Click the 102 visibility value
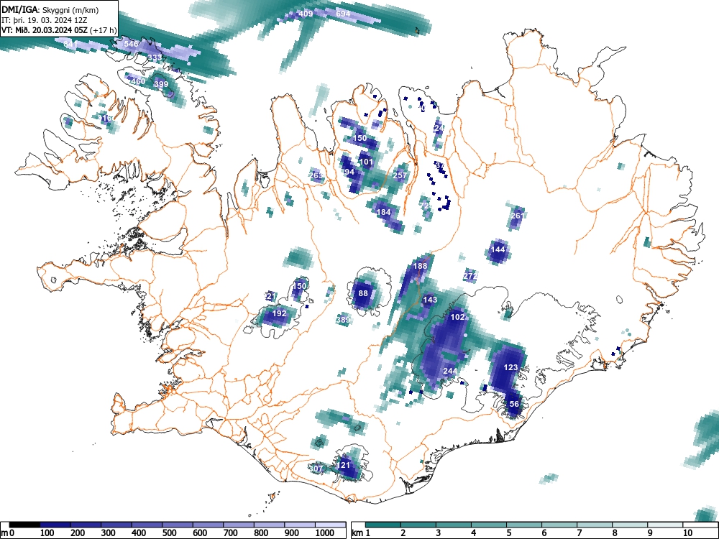Screen dimensions: 719x539 click(x=457, y=317)
